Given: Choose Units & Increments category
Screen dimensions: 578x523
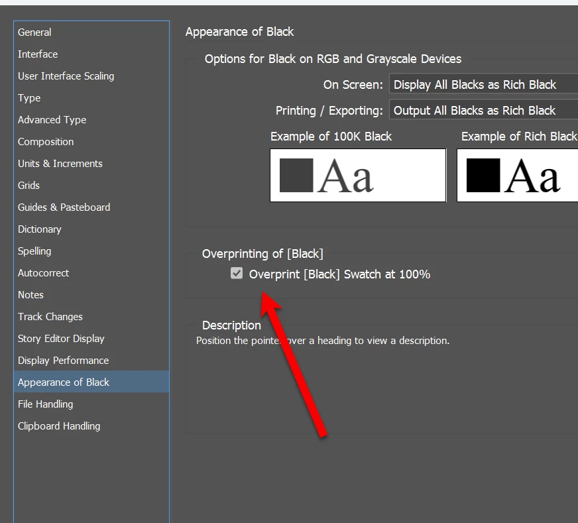Looking at the screenshot, I should point(91,164).
